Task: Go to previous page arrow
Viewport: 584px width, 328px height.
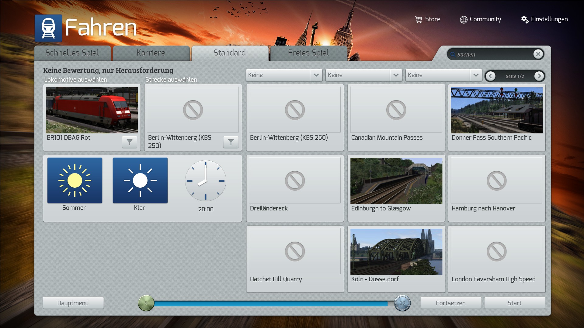Action: click(x=490, y=76)
